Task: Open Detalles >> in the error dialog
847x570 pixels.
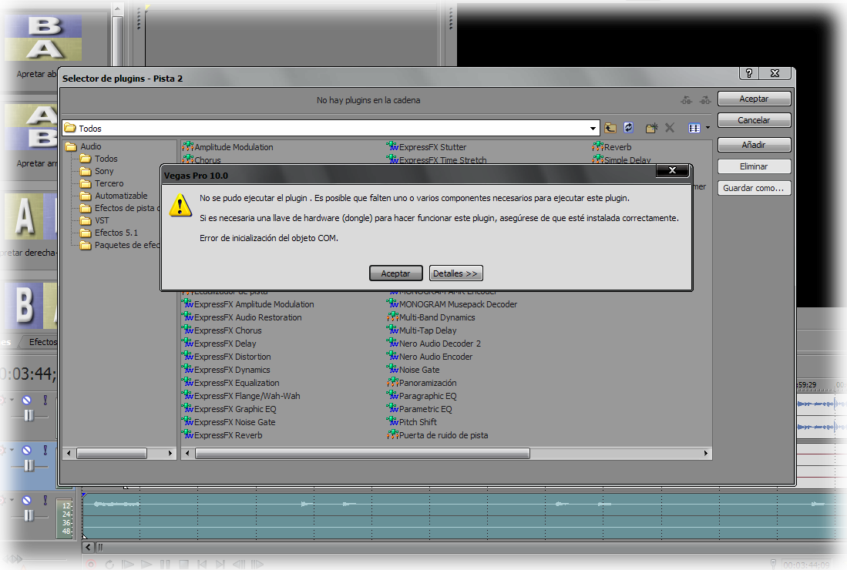Action: point(455,273)
